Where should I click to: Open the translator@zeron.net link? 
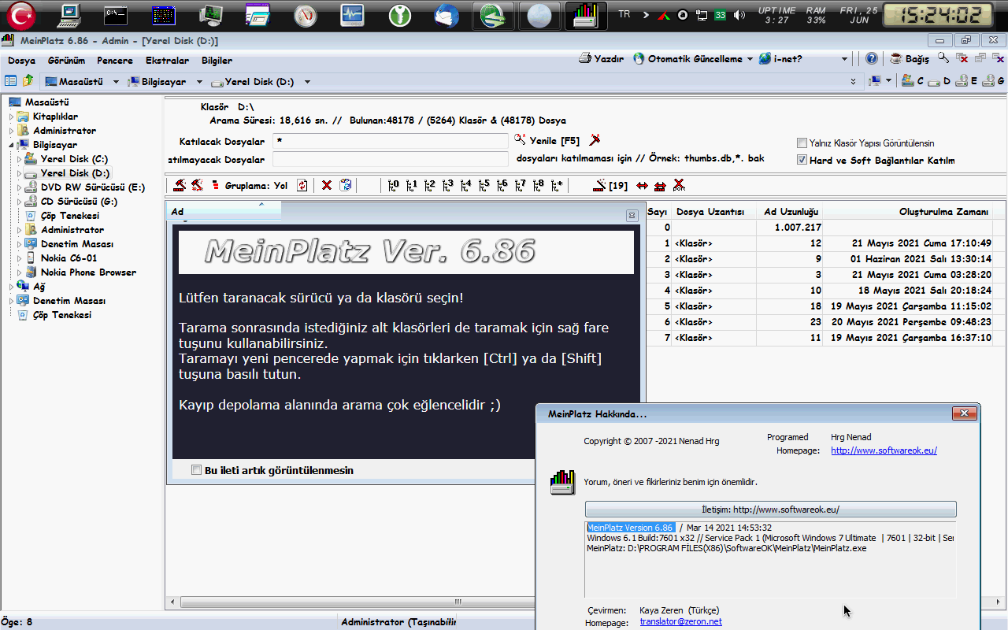click(x=680, y=621)
